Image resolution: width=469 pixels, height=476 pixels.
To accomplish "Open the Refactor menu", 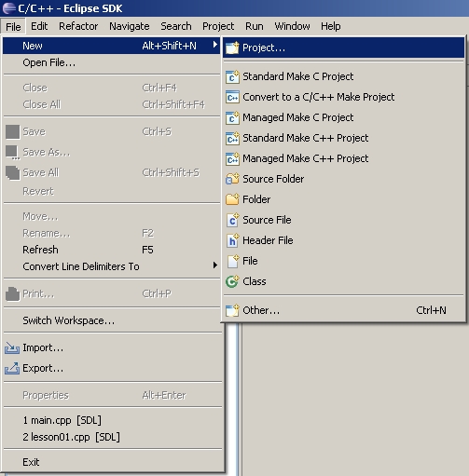I will pyautogui.click(x=78, y=26).
